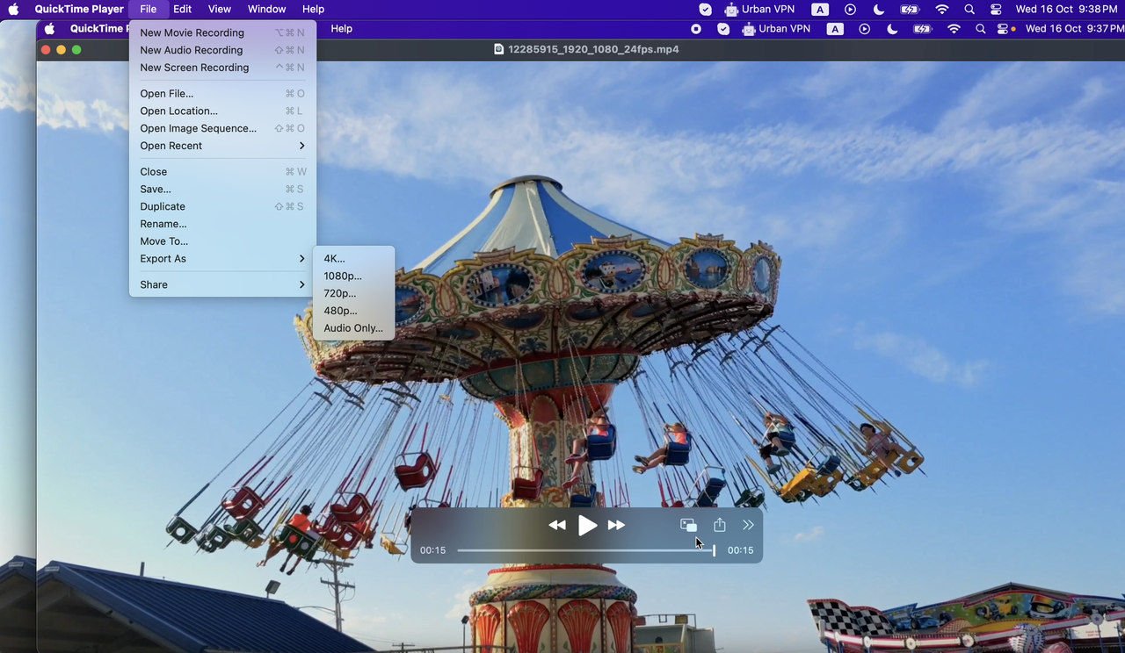Export the movie as 1080p...

[353, 276]
